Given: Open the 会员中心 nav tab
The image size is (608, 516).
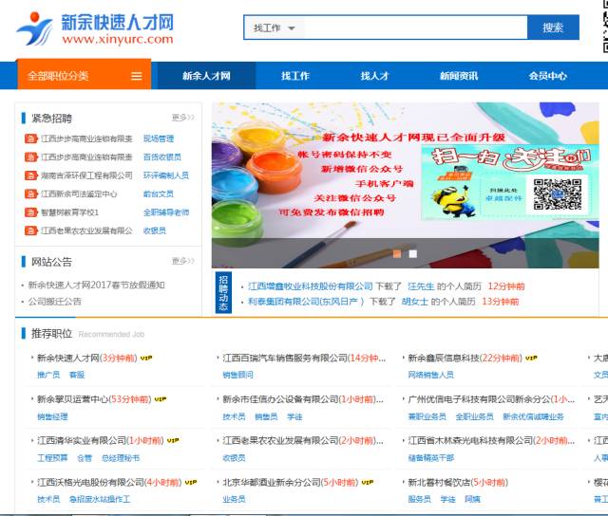Looking at the screenshot, I should [548, 76].
